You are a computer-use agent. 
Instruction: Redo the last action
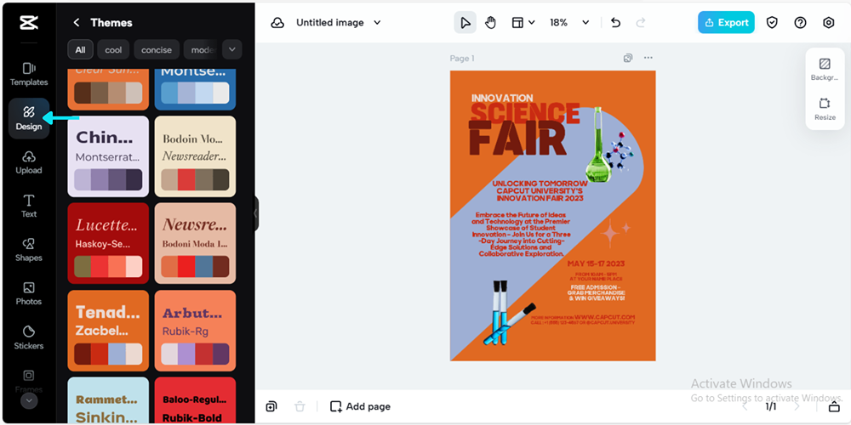click(x=641, y=23)
